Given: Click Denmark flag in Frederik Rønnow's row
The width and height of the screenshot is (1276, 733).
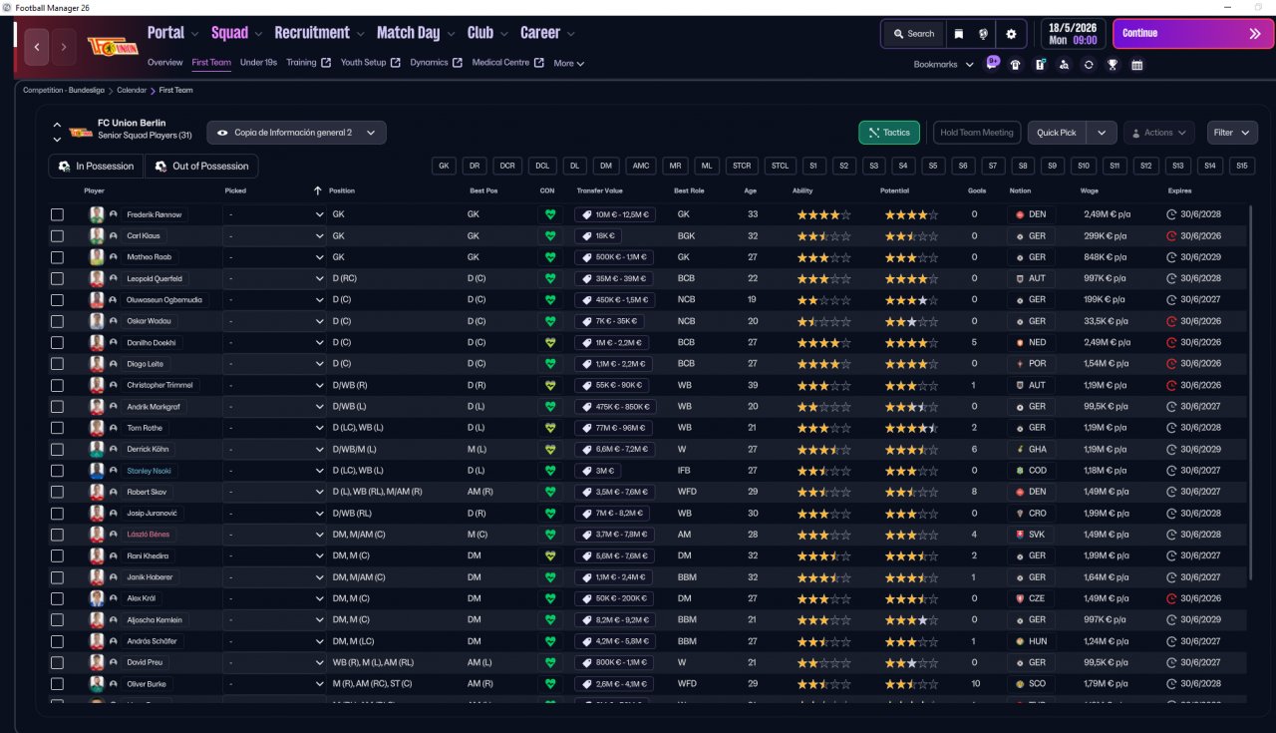Looking at the screenshot, I should pyautogui.click(x=1020, y=214).
